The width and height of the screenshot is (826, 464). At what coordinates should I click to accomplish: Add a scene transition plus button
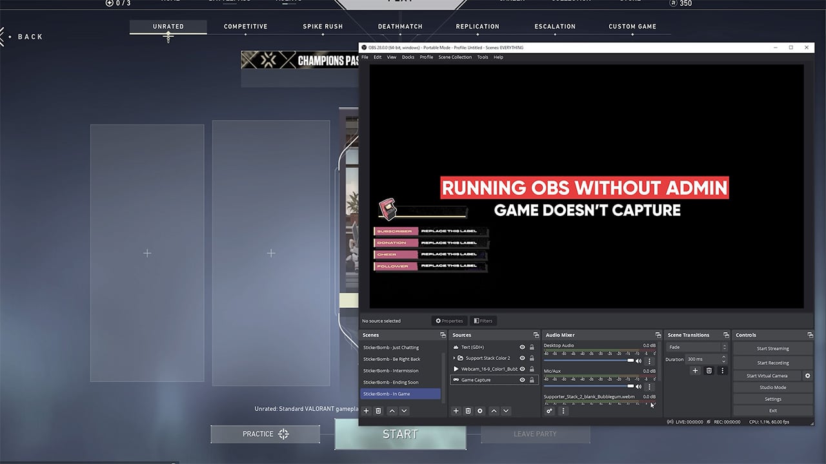click(695, 371)
